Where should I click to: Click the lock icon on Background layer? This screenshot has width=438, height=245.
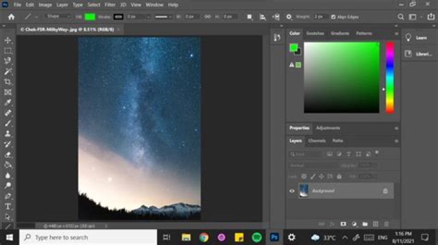pos(385,191)
